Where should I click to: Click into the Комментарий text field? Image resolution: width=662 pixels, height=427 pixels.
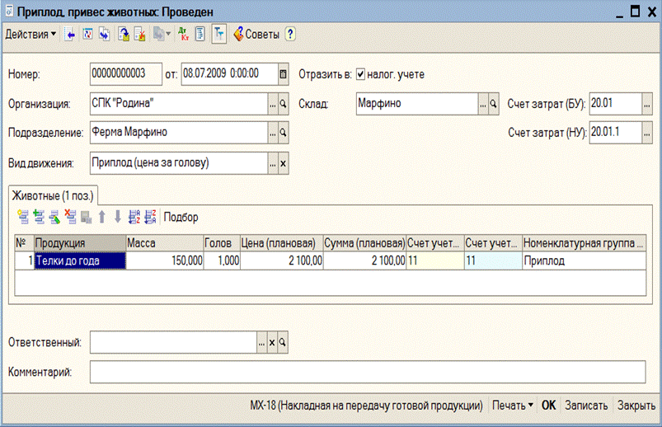[x=367, y=373]
